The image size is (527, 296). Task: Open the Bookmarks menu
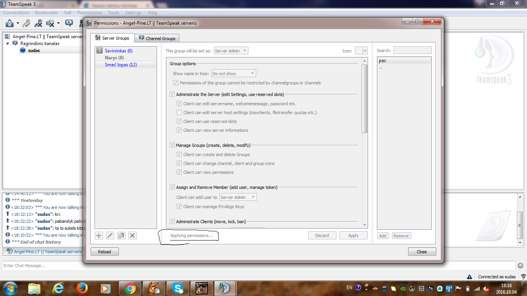click(46, 13)
